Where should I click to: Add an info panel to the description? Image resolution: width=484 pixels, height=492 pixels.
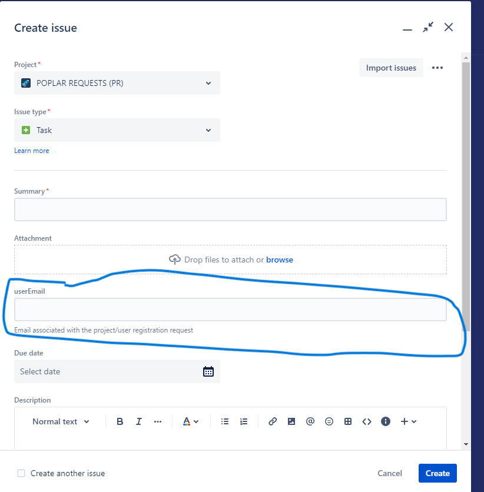coord(385,421)
